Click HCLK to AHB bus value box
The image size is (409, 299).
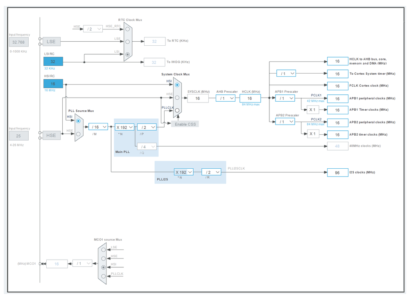coord(337,61)
